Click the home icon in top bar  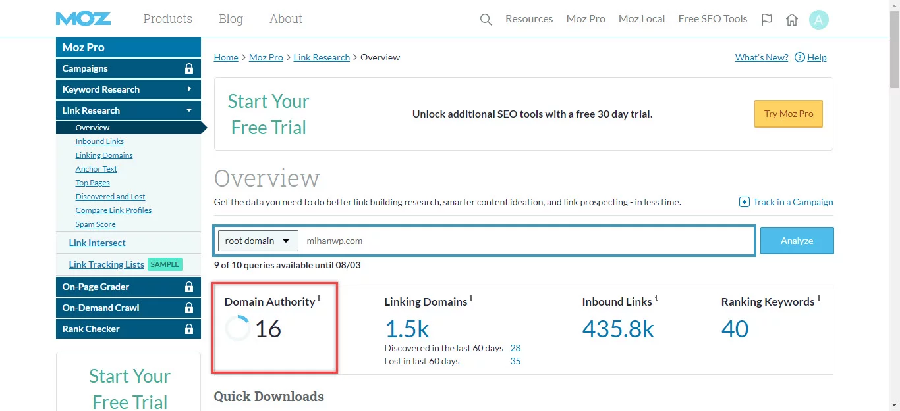click(x=791, y=19)
